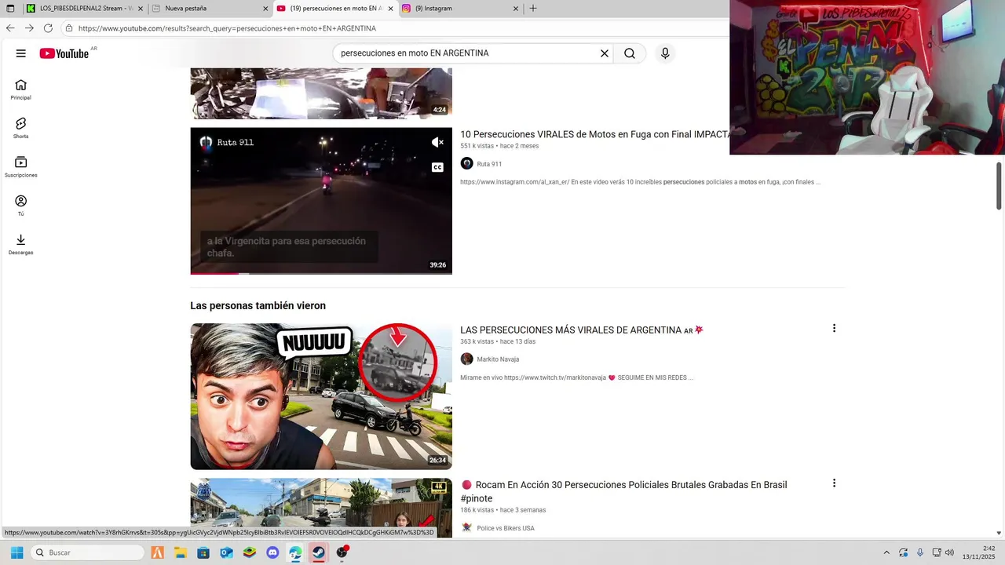The image size is (1005, 565).
Task: Open Discord from the taskbar
Action: [x=272, y=552]
